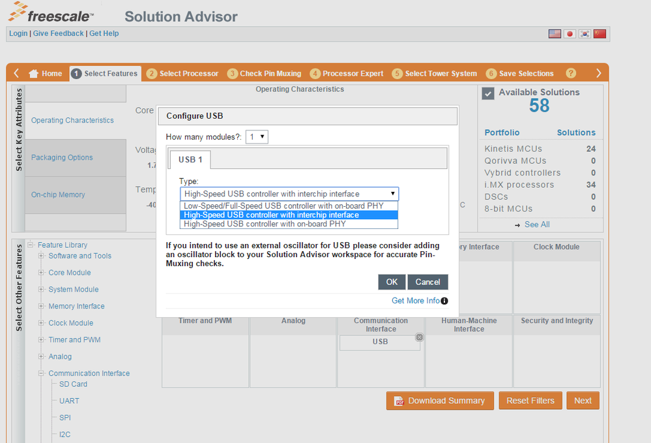The height and width of the screenshot is (443, 651).
Task: Open Check Pin Muxing step
Action: (265, 74)
